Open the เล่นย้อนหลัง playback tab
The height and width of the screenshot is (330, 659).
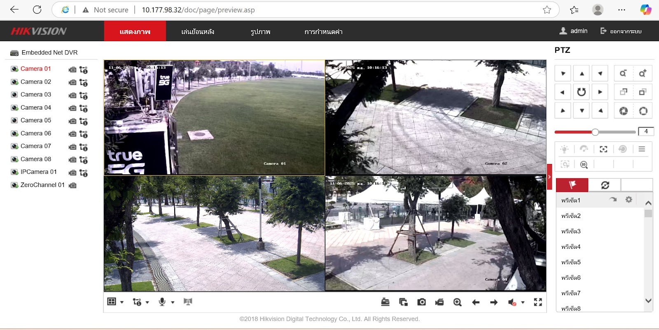tap(198, 32)
